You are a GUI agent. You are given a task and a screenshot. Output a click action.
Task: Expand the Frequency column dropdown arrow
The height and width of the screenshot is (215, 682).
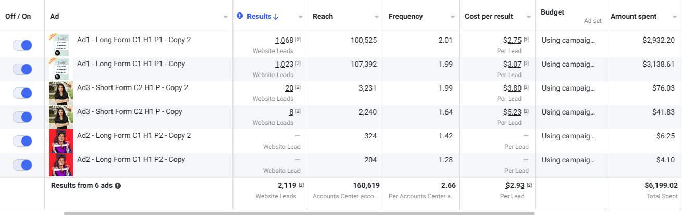452,17
